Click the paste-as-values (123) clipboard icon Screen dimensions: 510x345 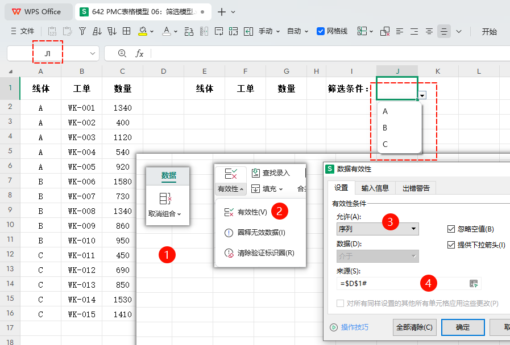click(52, 31)
